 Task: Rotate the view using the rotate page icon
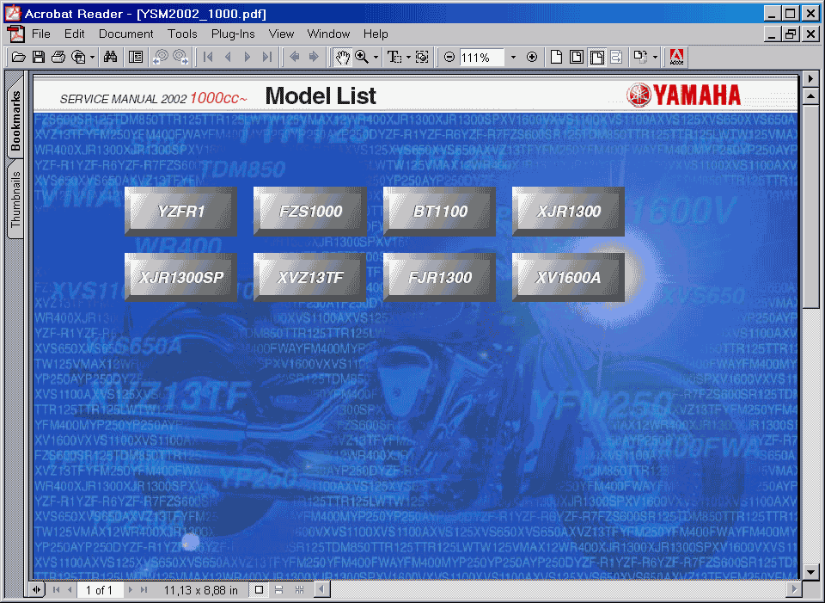pos(640,57)
